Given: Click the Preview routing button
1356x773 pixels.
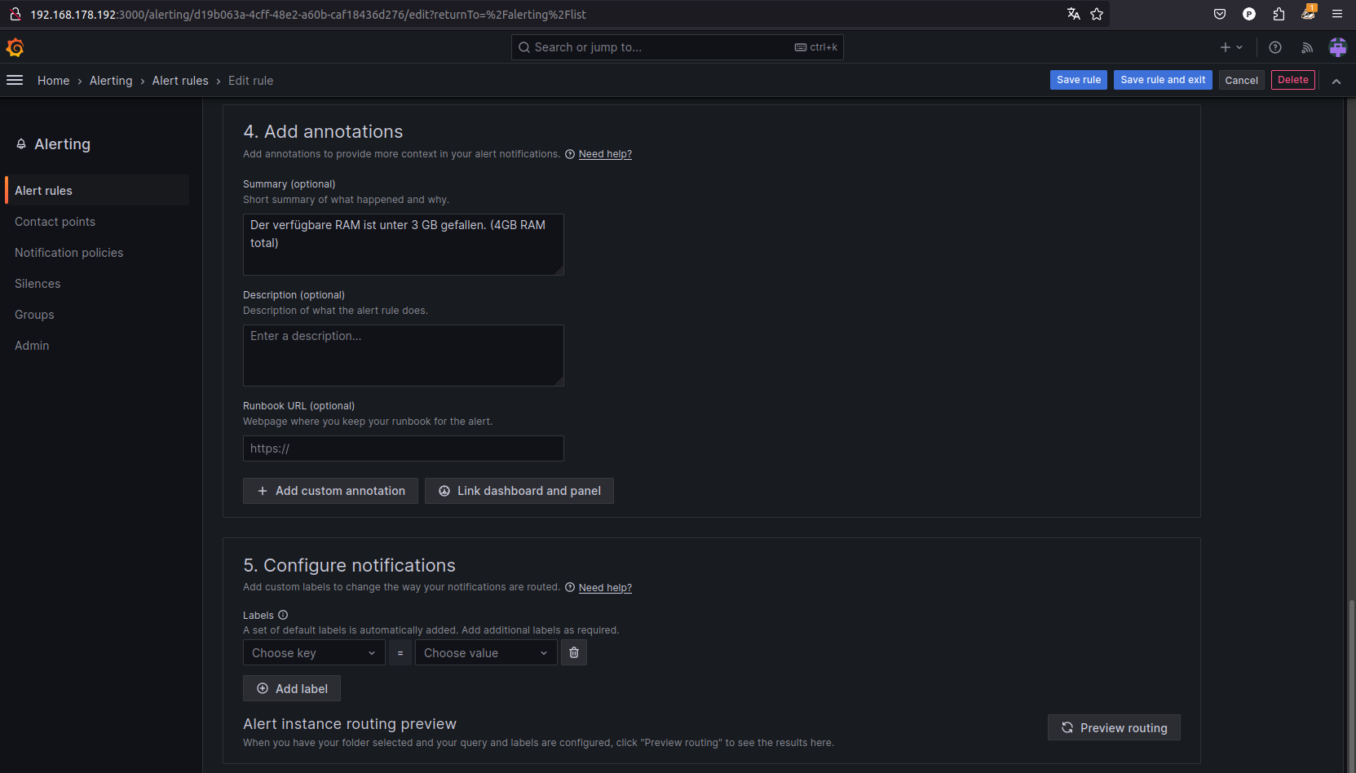Looking at the screenshot, I should pos(1114,727).
